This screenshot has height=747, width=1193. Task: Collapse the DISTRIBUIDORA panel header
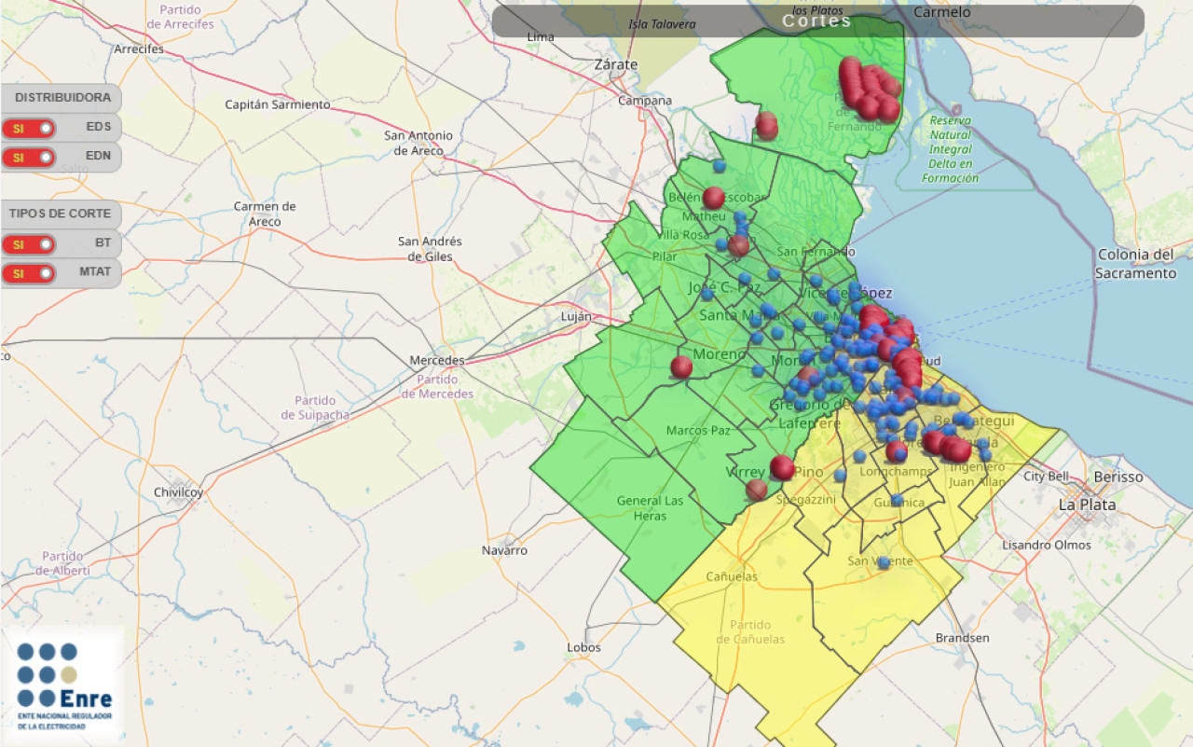(62, 98)
